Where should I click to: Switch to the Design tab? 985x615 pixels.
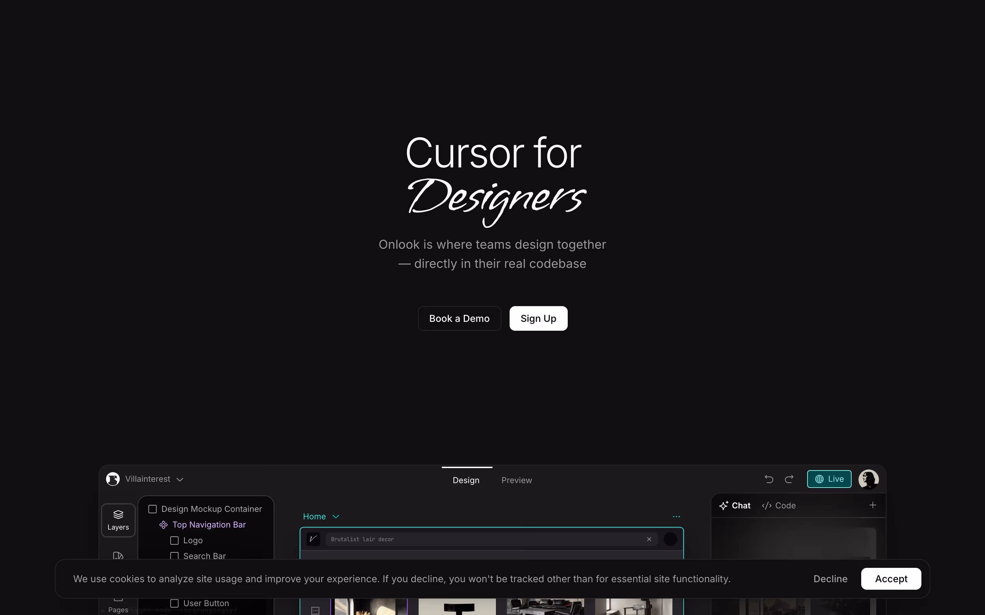[x=466, y=480]
